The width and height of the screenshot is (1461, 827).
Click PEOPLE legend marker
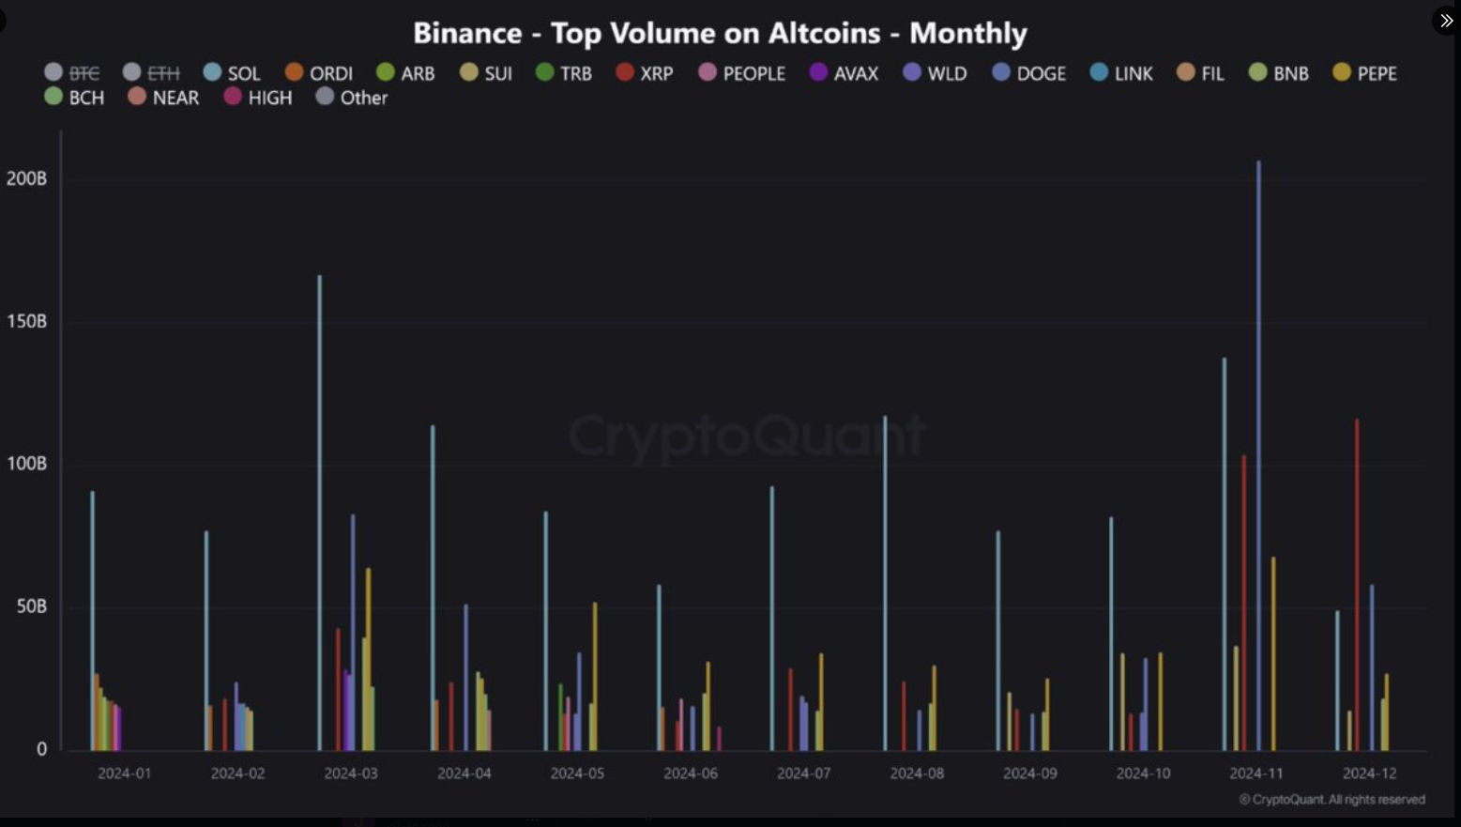pos(708,72)
